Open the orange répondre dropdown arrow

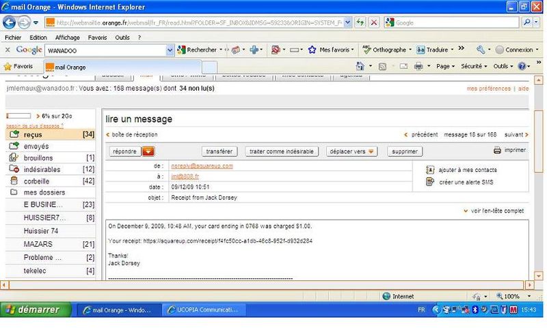[148, 151]
